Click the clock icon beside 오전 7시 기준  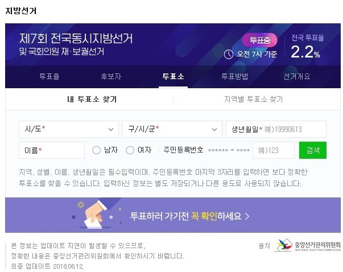point(229,54)
